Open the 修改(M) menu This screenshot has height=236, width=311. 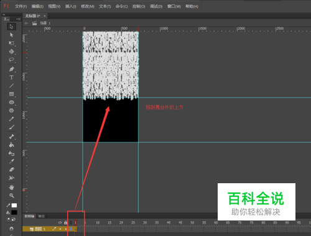click(88, 6)
